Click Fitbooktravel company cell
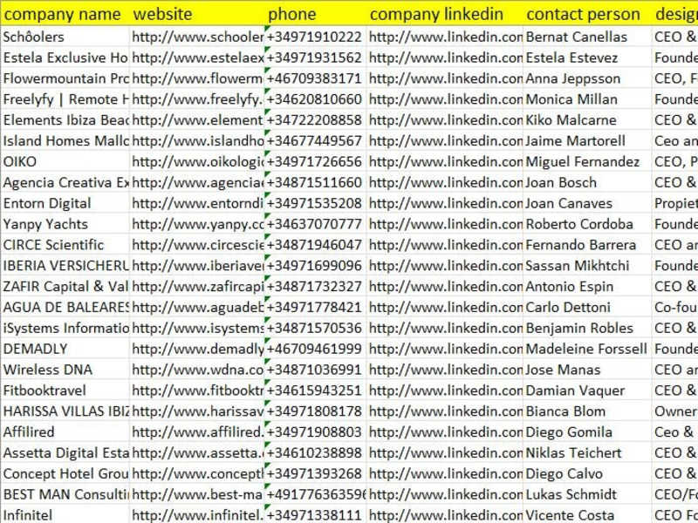This screenshot has width=698, height=523. [65, 391]
